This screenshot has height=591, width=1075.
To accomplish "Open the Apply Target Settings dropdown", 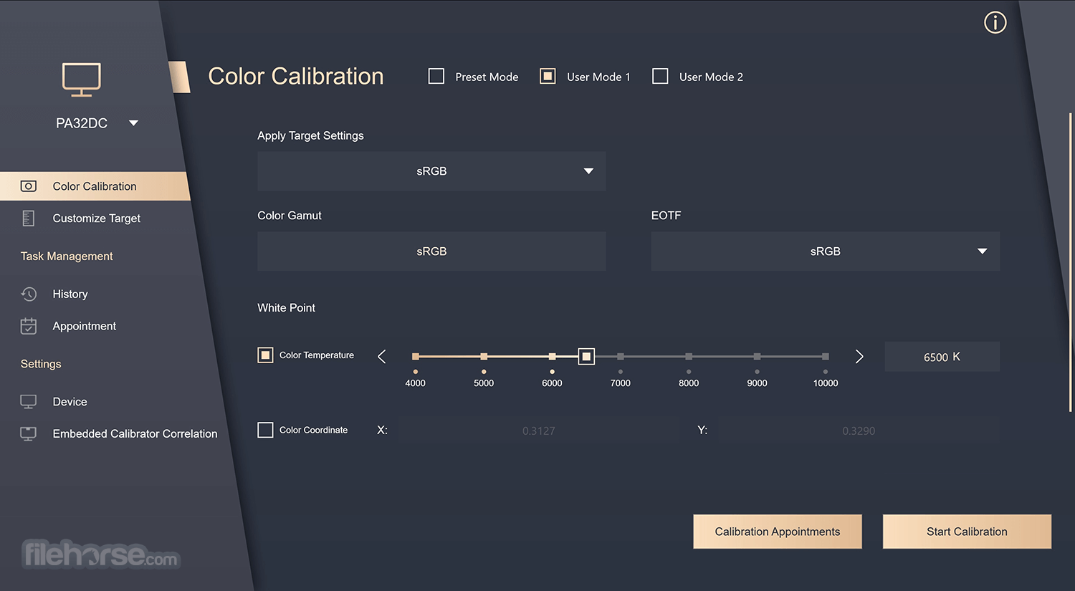I will [x=431, y=171].
